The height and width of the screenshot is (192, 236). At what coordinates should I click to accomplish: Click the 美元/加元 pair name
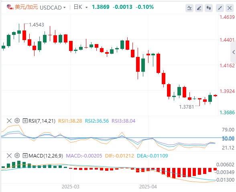click(x=26, y=7)
